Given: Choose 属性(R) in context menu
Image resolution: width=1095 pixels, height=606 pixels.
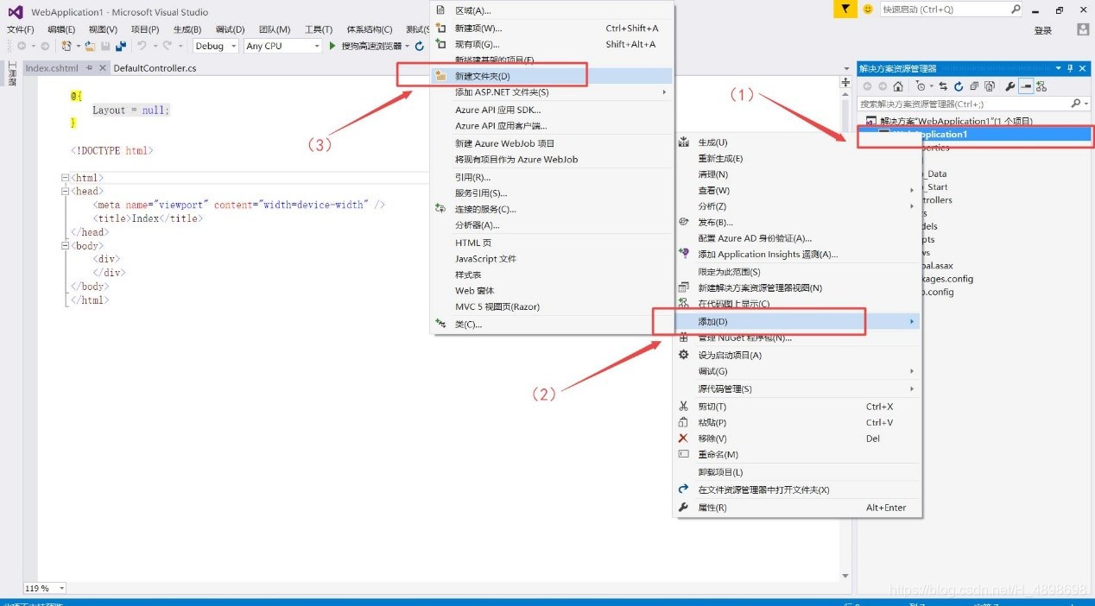Looking at the screenshot, I should (797, 508).
